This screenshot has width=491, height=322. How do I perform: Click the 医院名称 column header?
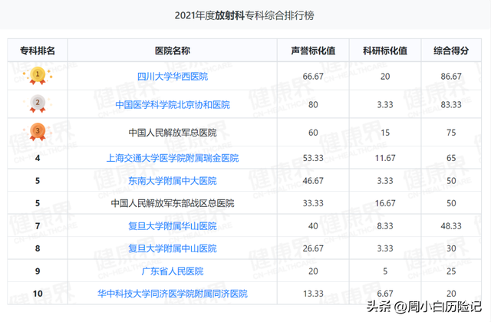click(x=173, y=51)
